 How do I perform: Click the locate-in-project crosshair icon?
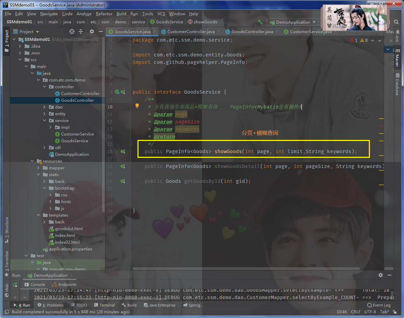(72, 31)
